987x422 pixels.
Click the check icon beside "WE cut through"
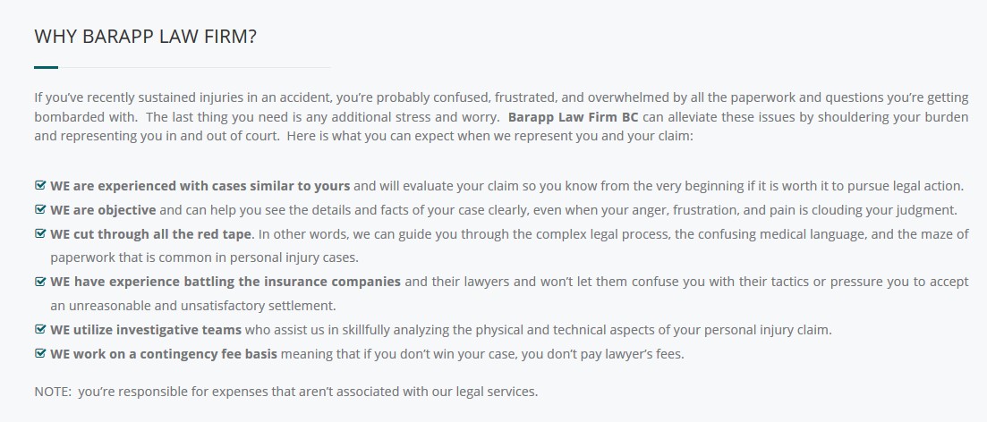pos(40,233)
